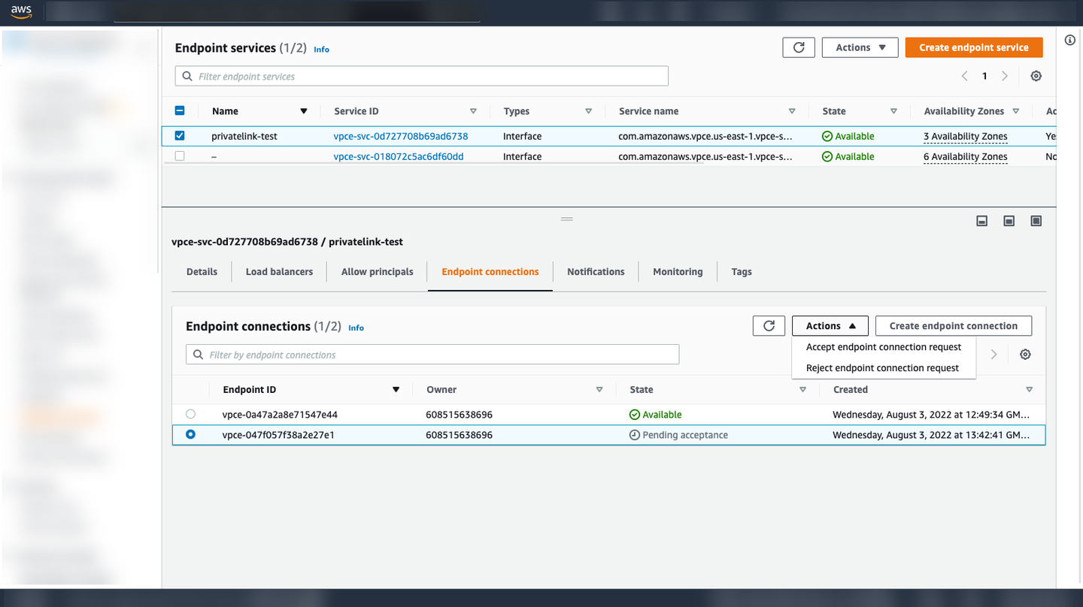Refresh the endpoint connections list
This screenshot has width=1083, height=607.
(769, 326)
